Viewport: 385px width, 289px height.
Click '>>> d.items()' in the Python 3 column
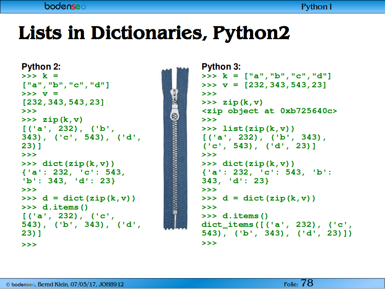[x=235, y=216]
